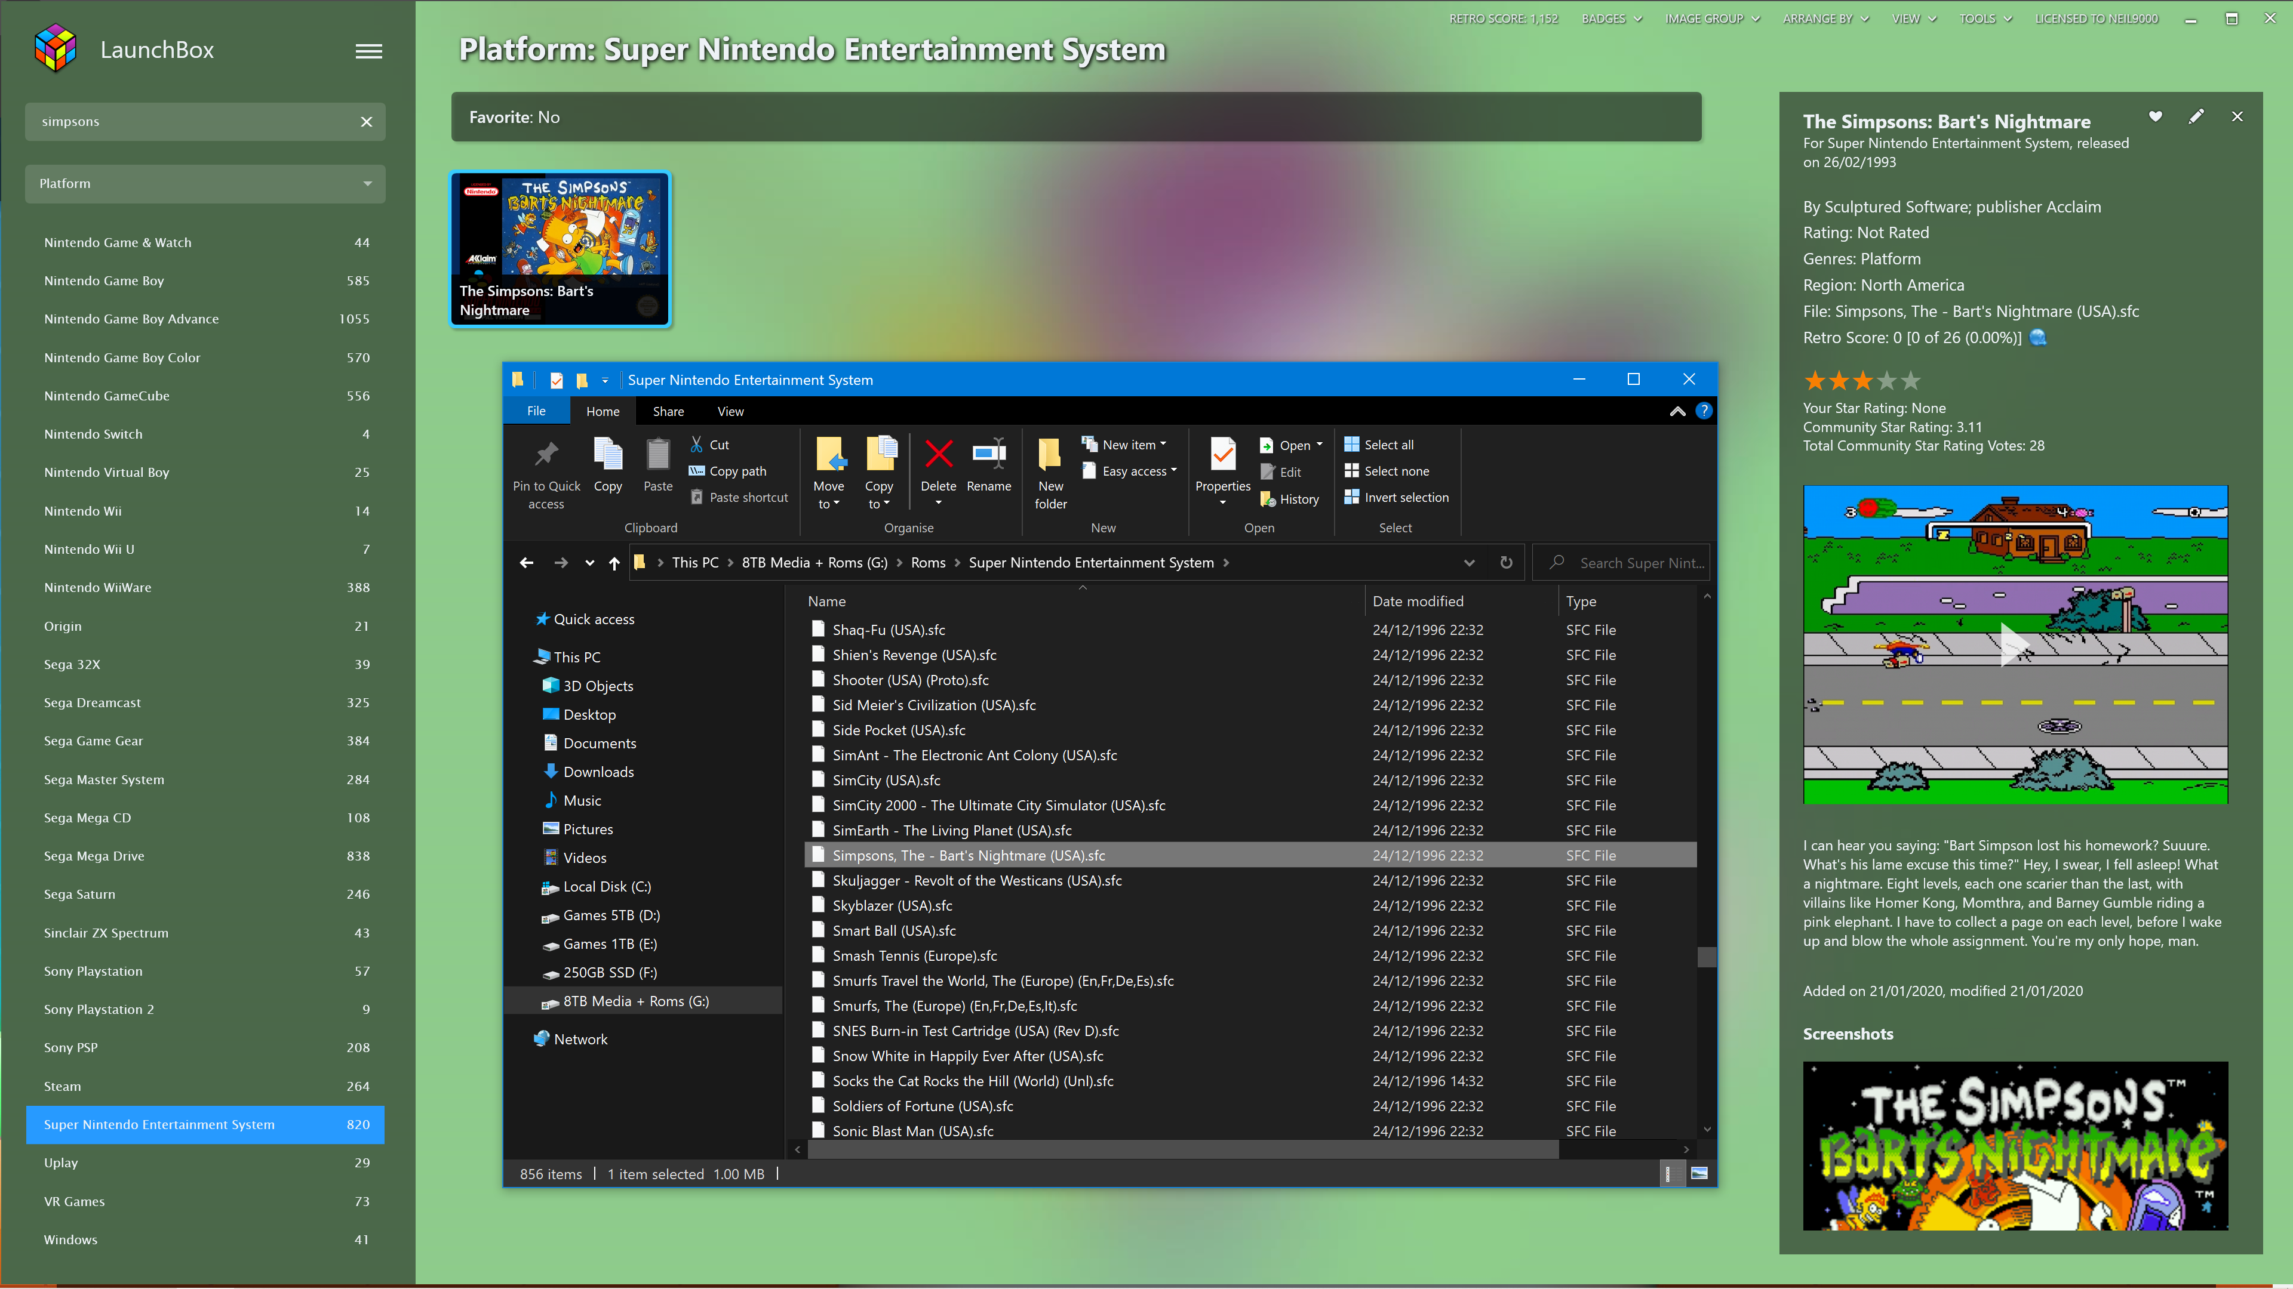Click History in the Open group
The width and height of the screenshot is (2293, 1289).
coord(1289,499)
